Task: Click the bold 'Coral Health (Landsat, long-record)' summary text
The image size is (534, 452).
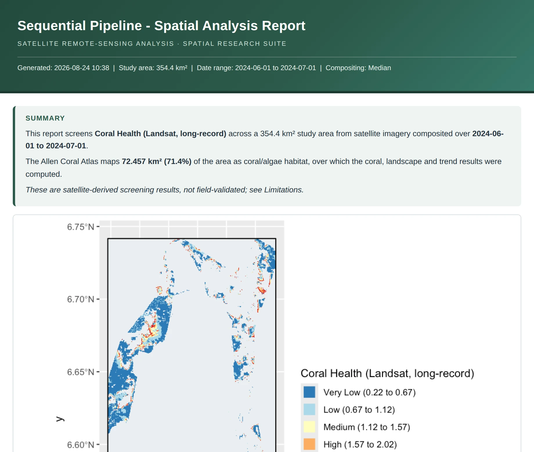Action: (x=160, y=134)
